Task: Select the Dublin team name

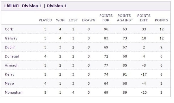Action: coord(10,47)
